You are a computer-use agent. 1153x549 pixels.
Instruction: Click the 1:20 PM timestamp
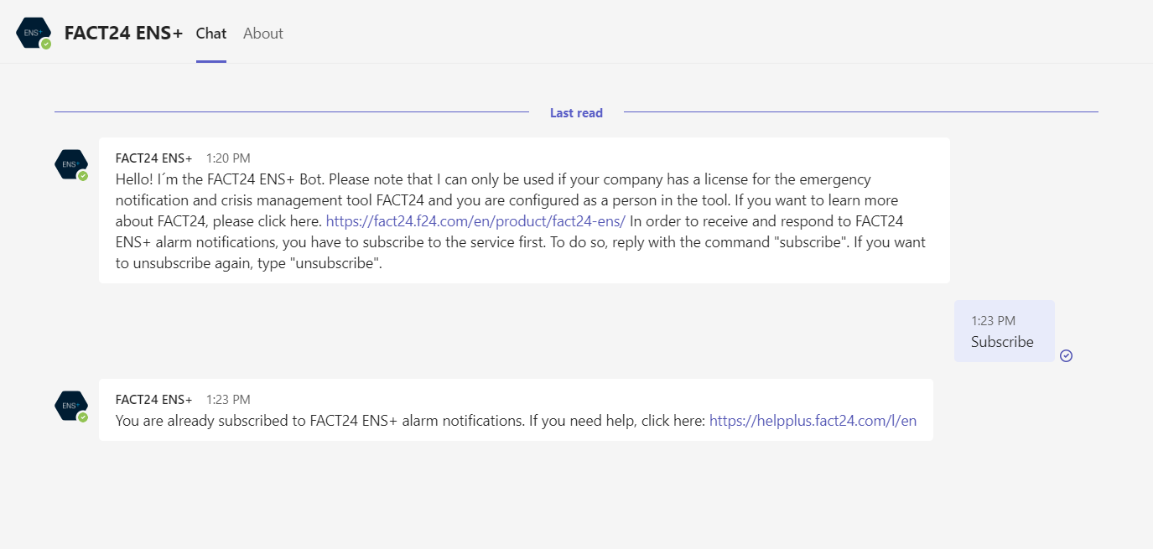(x=228, y=158)
